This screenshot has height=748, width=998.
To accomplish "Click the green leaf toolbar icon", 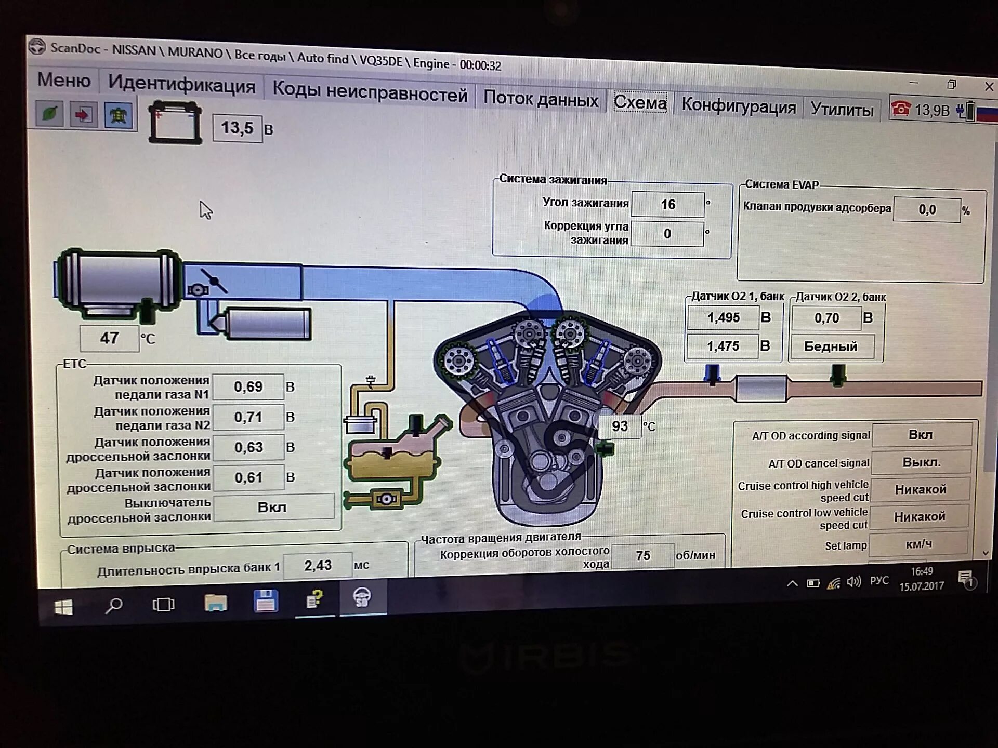I will [50, 113].
